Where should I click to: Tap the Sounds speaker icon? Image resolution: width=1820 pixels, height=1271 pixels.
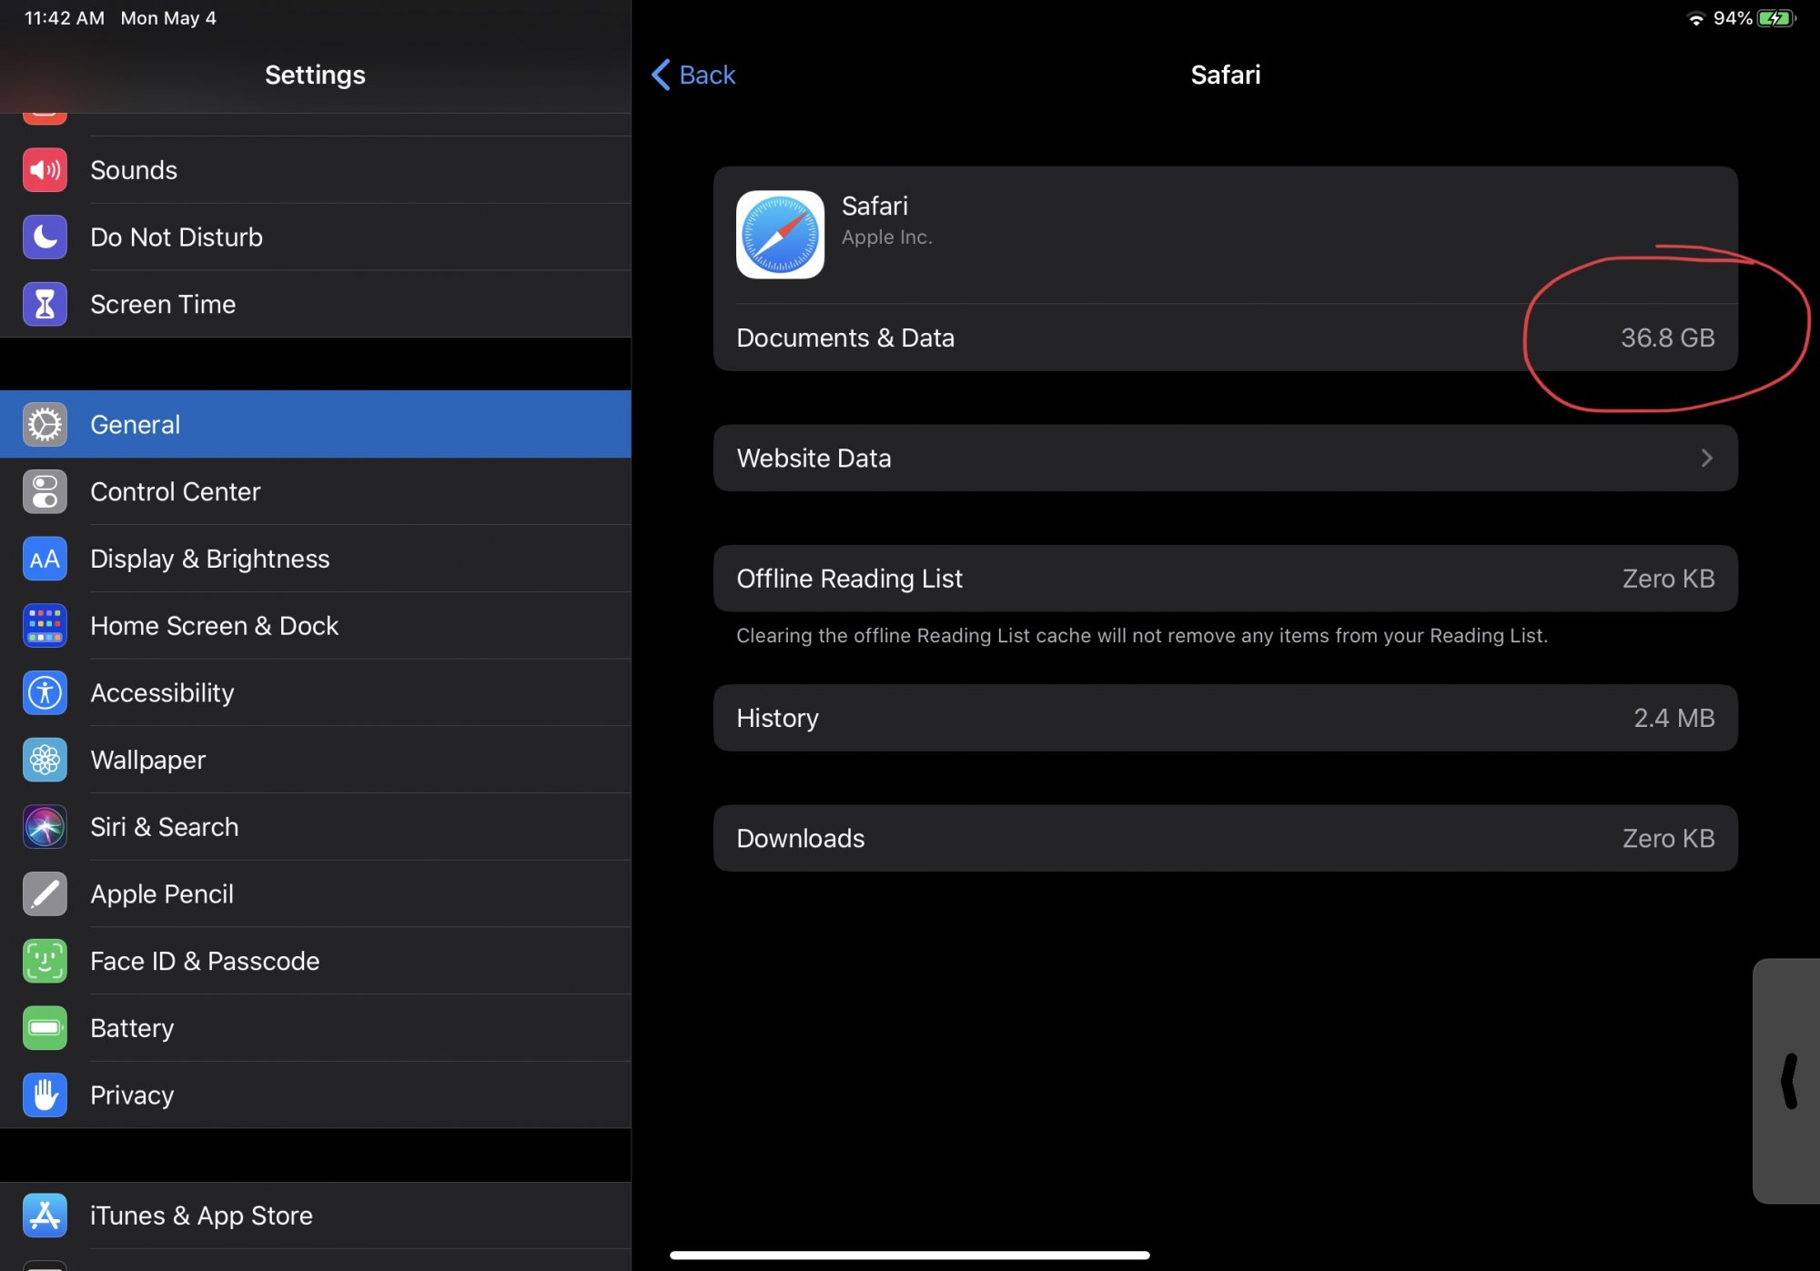pyautogui.click(x=45, y=170)
